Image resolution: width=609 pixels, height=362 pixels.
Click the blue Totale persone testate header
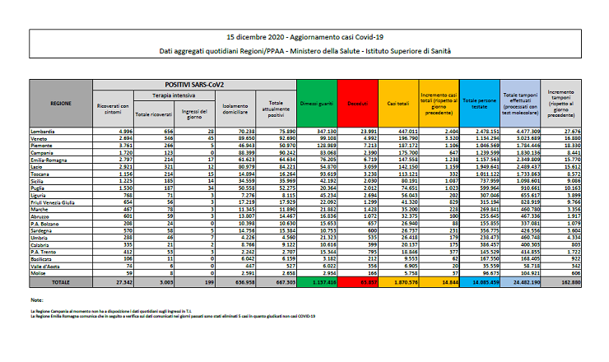(479, 104)
